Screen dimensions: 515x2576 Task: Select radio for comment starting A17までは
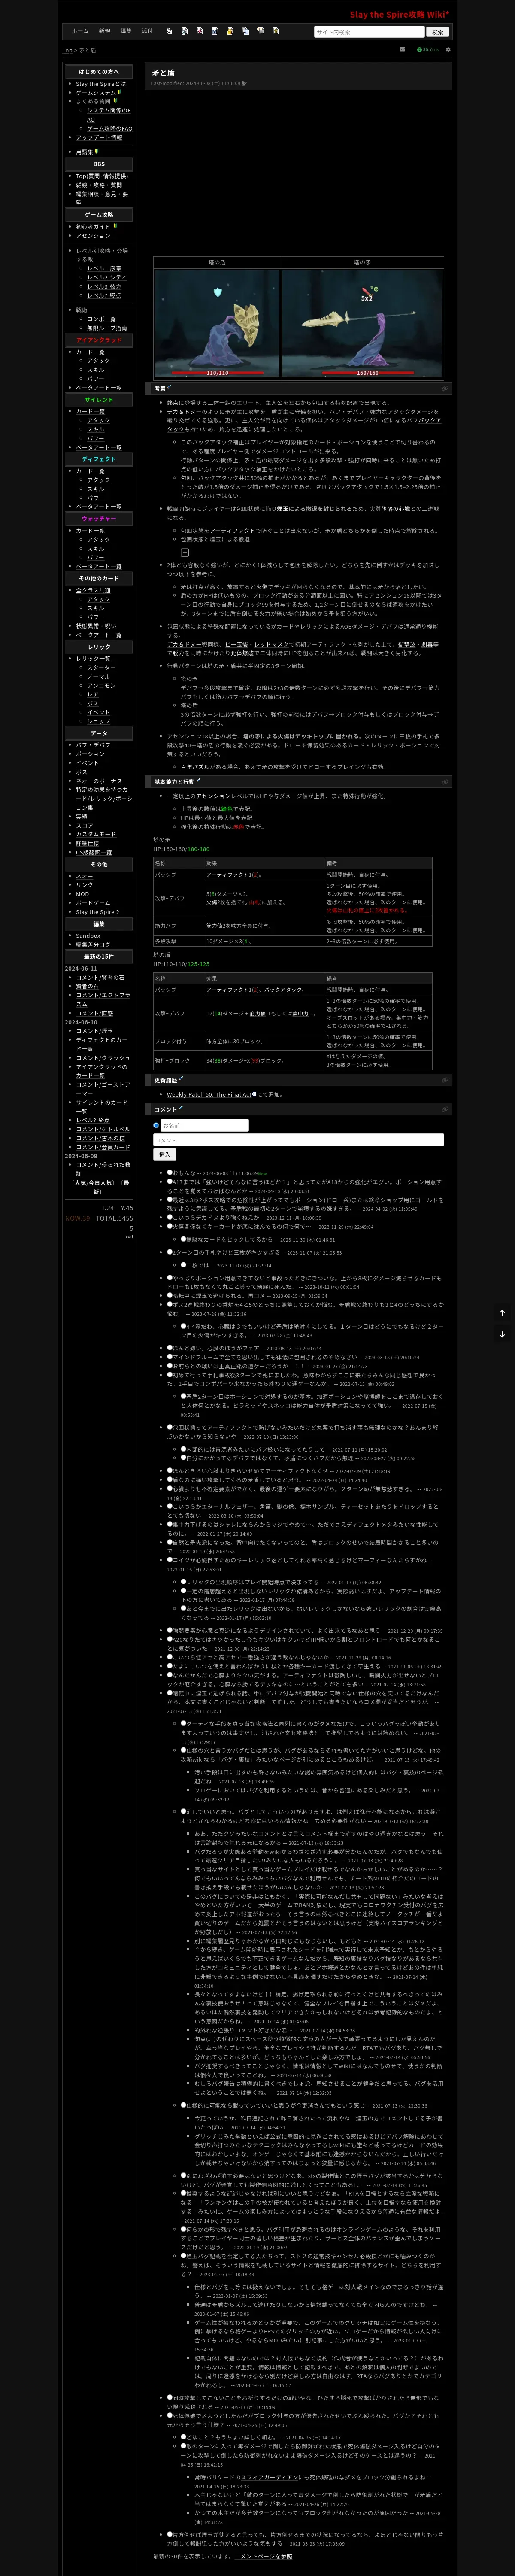click(170, 1181)
